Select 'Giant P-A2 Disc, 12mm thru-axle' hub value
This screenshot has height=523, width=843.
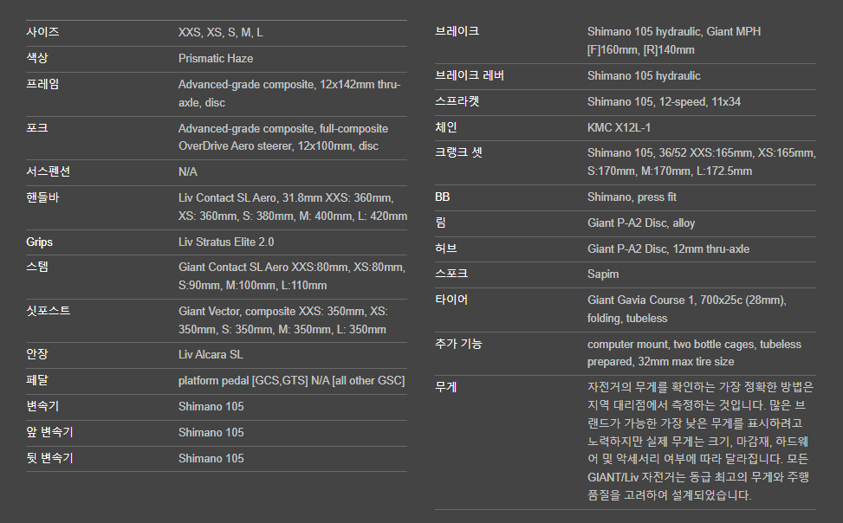click(668, 249)
